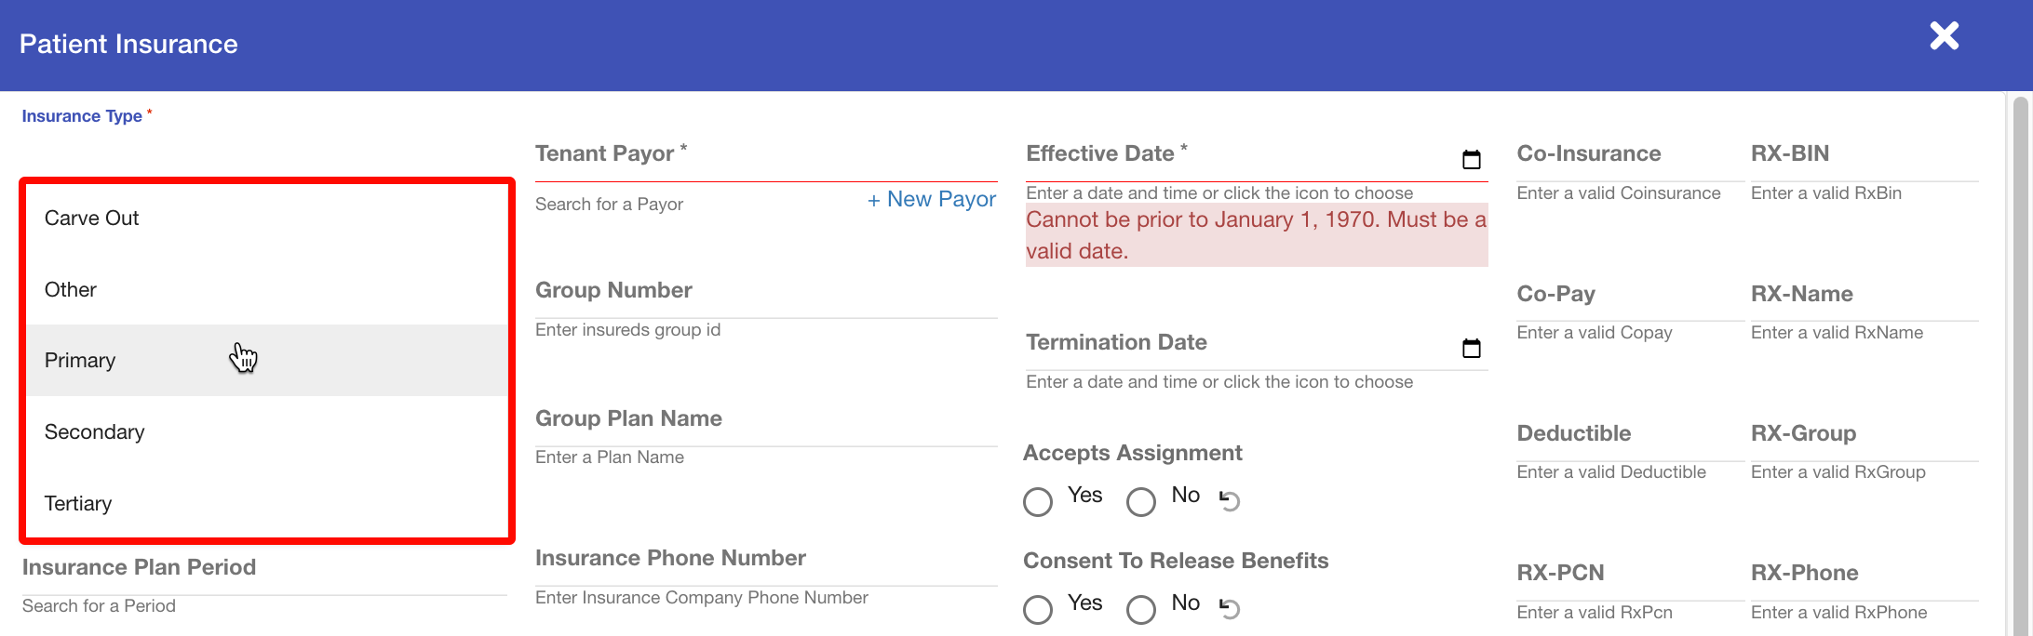Screen dimensions: 2033x636
Task: Open the Effective Date calendar picker
Action: 1471,160
